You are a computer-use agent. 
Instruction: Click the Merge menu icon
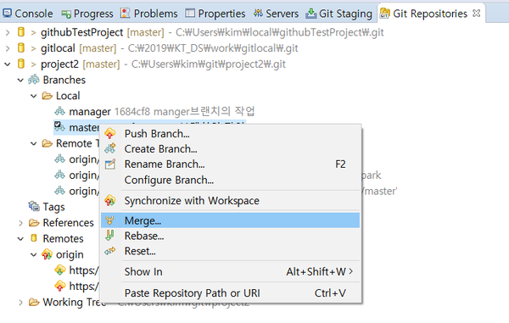pos(109,220)
